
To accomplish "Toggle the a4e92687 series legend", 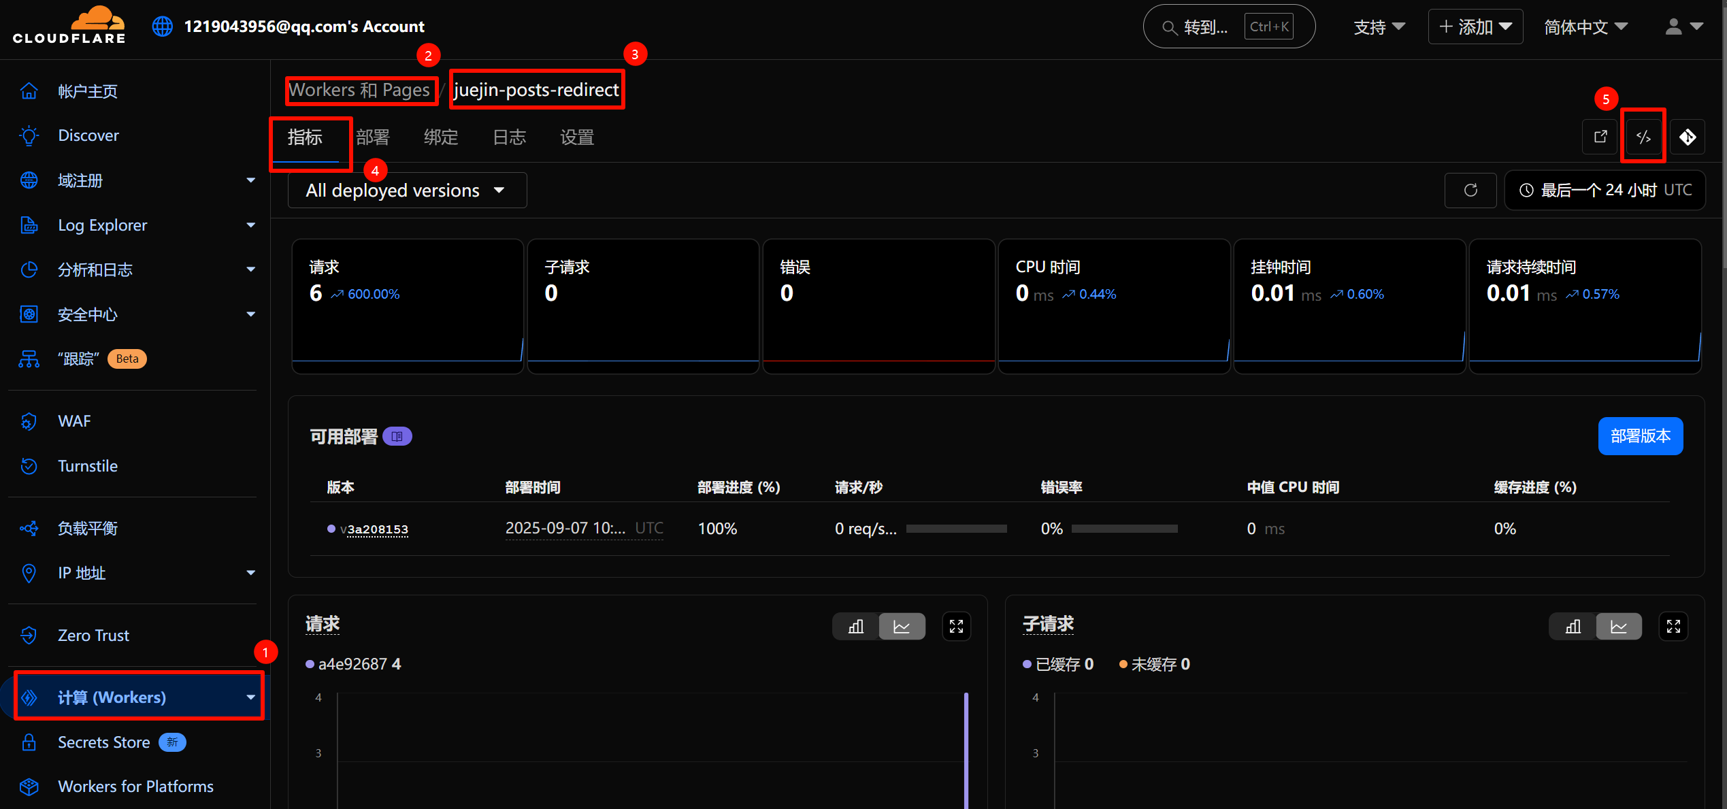I will (353, 664).
